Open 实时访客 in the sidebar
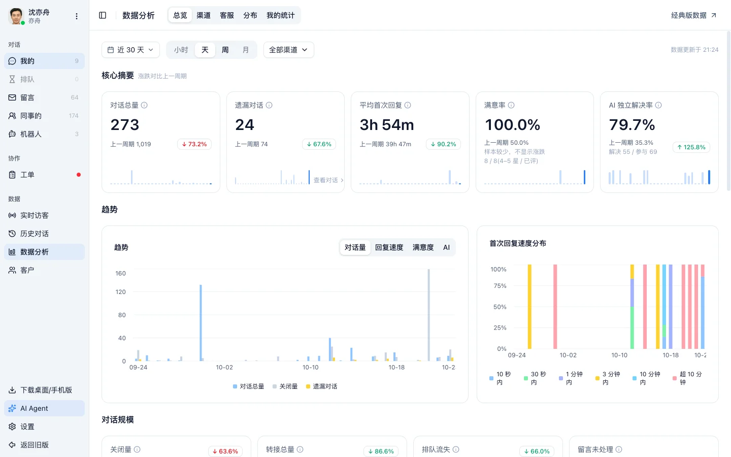The image size is (731, 457). (44, 215)
